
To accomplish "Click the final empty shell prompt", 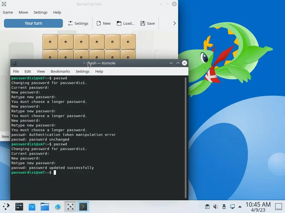I will [34, 173].
